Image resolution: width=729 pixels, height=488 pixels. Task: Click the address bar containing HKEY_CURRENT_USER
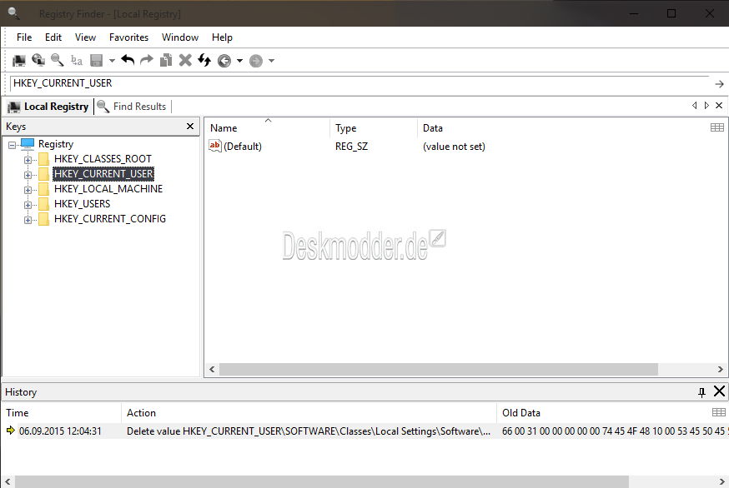(359, 83)
